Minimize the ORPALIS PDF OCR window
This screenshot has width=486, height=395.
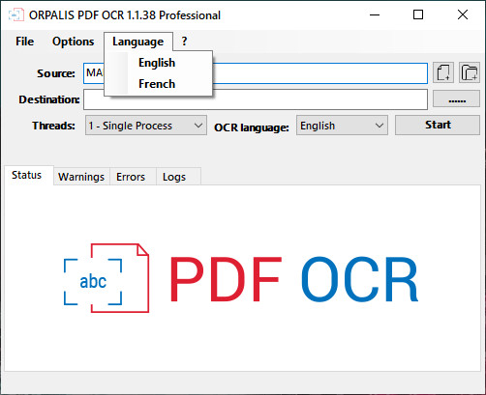[375, 14]
